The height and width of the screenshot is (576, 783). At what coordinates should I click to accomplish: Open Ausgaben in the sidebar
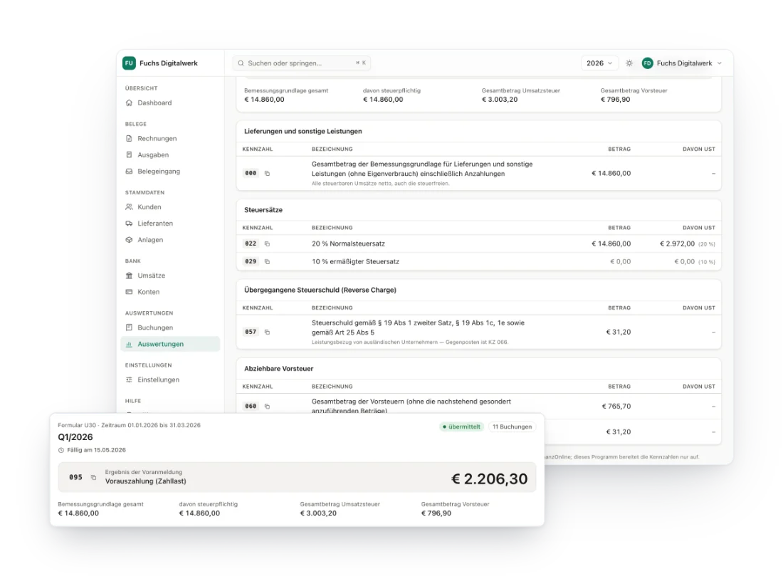click(170, 155)
